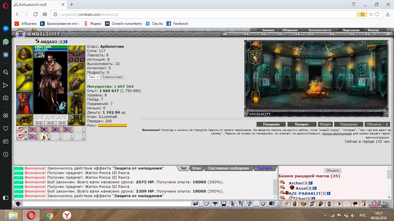Click the hand with coin icon
This screenshot has width=394, height=221.
[x=320, y=204]
